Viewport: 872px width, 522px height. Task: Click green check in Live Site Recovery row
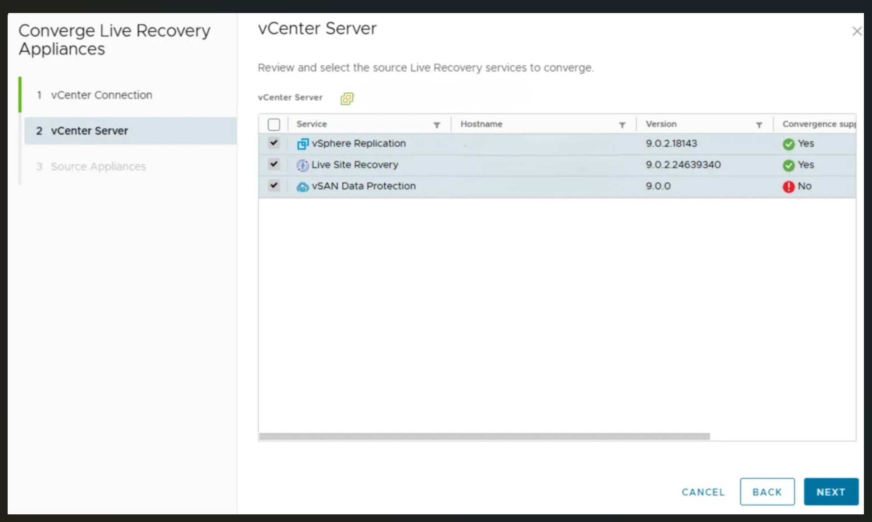[x=788, y=165]
